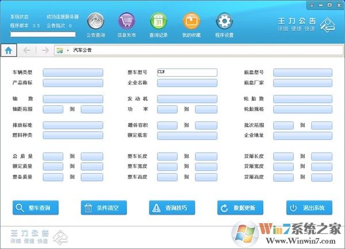Focus the 批次范围 start field

[x=283, y=125]
